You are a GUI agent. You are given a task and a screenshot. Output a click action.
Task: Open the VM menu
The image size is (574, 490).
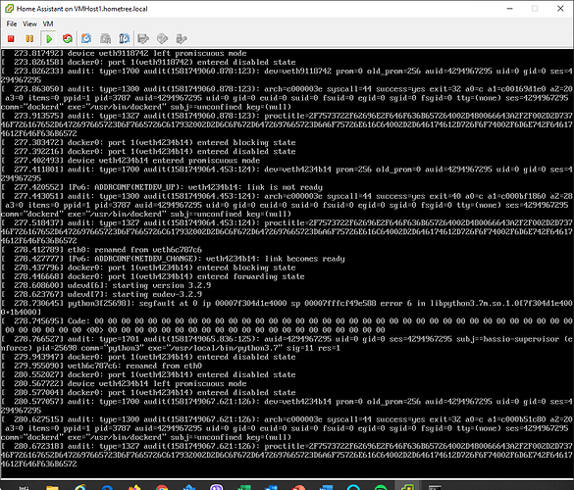pyautogui.click(x=48, y=24)
